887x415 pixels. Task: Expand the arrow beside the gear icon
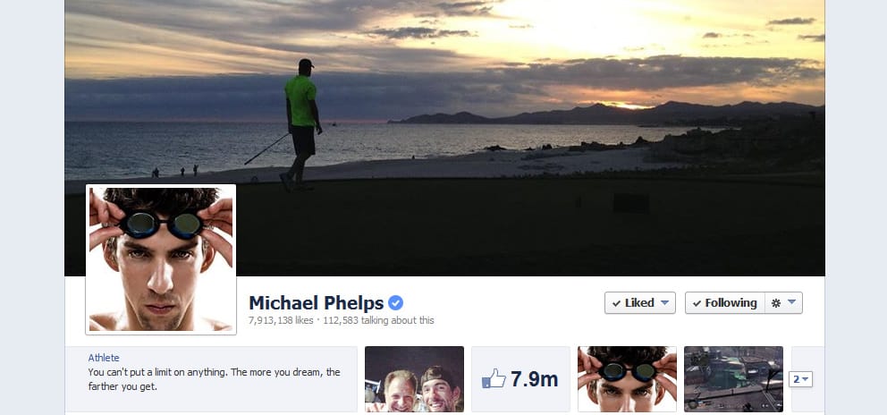791,302
